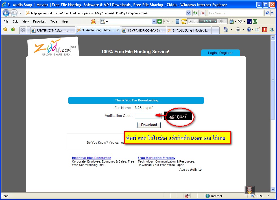
Task: Click the TV with plus icon
Action: tap(232, 21)
